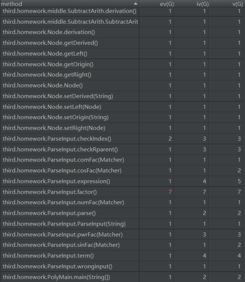Select the Node.Node() constructor row
Viewport: 245px width, 282px height.
pyautogui.click(x=122, y=85)
